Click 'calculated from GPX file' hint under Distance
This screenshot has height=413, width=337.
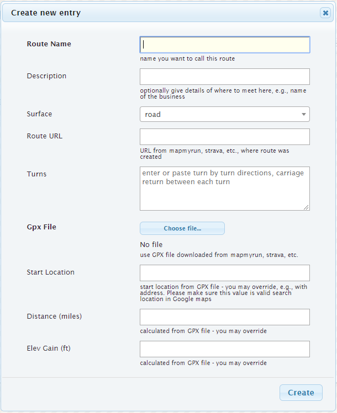203,331
